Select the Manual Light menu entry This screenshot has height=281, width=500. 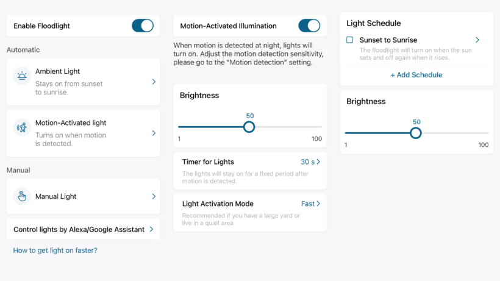(83, 196)
